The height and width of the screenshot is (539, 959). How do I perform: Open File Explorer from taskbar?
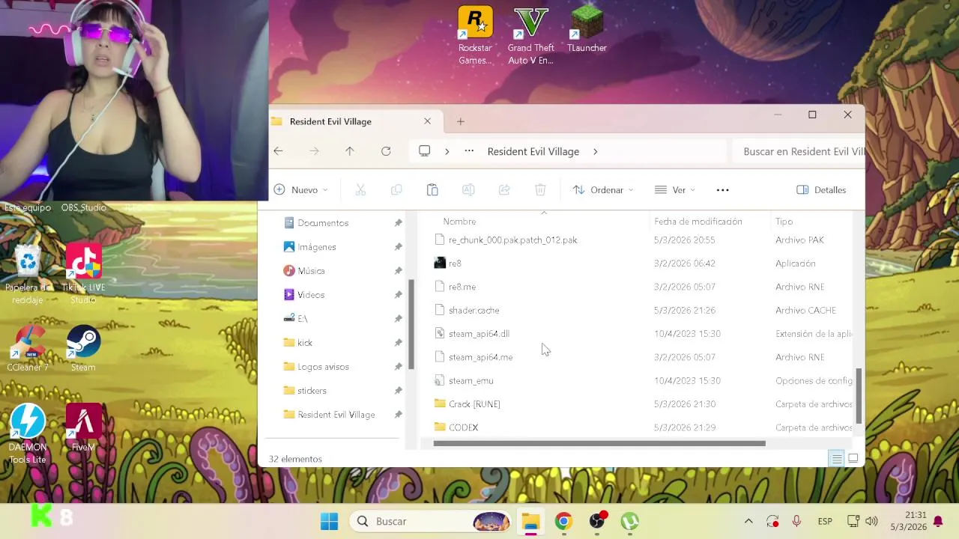tap(530, 521)
